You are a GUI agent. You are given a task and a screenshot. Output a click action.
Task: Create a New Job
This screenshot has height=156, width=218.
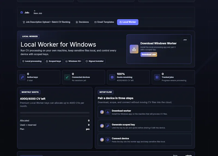point(38,12)
